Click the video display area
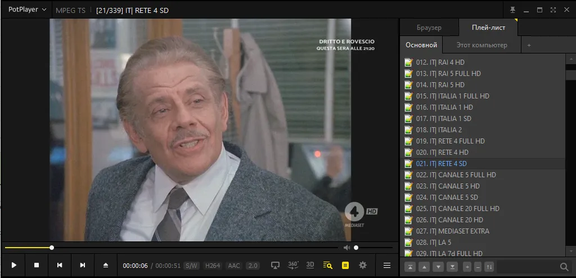The height and width of the screenshot is (278, 576). [200, 130]
